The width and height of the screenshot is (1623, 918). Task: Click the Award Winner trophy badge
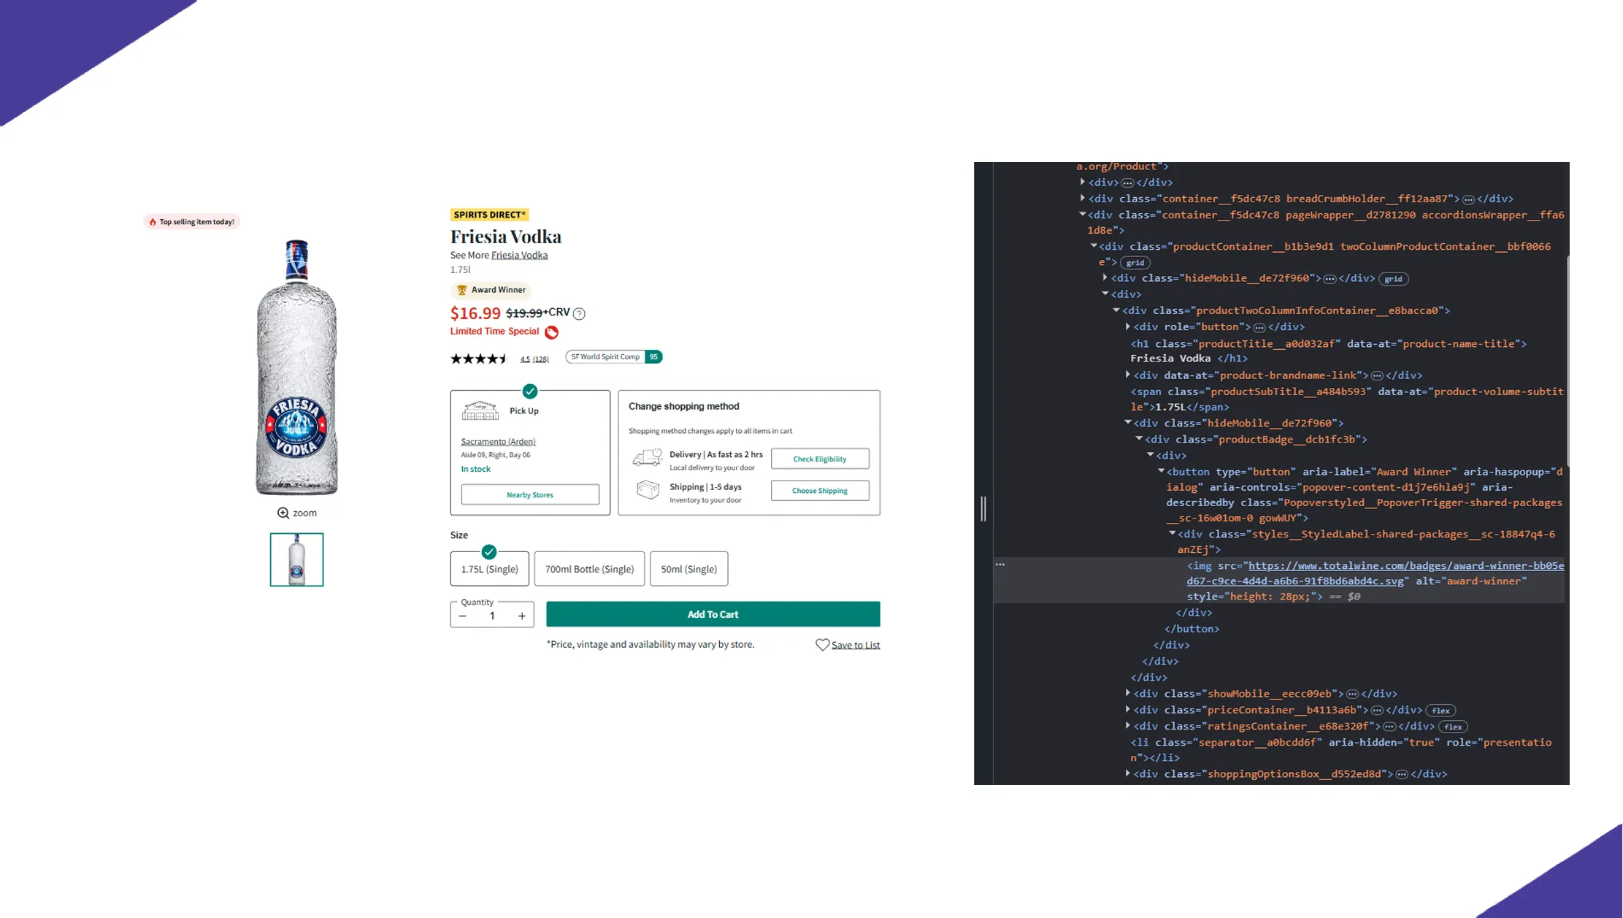(491, 290)
